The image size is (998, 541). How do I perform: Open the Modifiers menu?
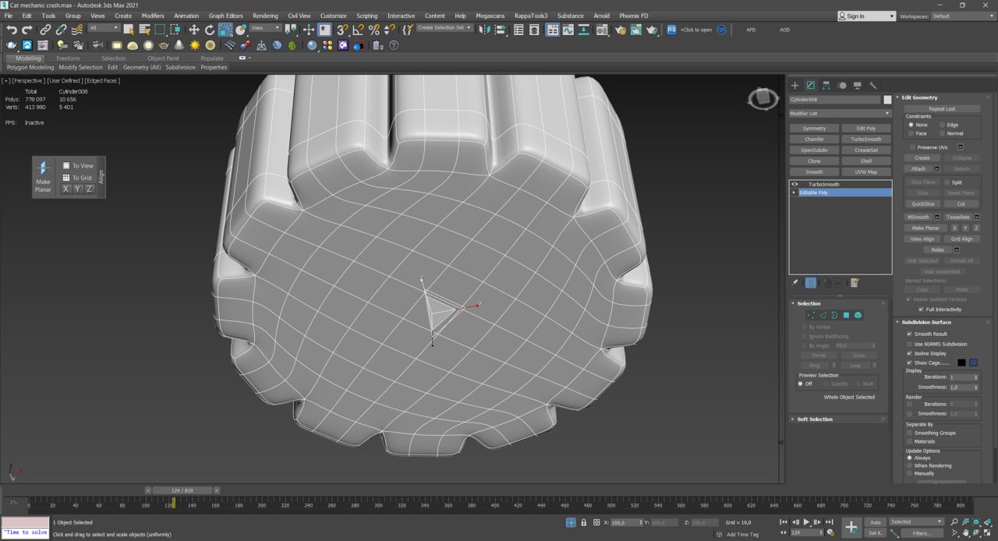pos(153,16)
